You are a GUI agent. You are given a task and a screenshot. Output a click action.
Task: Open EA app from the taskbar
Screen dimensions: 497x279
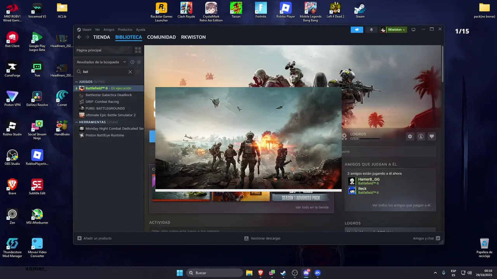click(318, 273)
